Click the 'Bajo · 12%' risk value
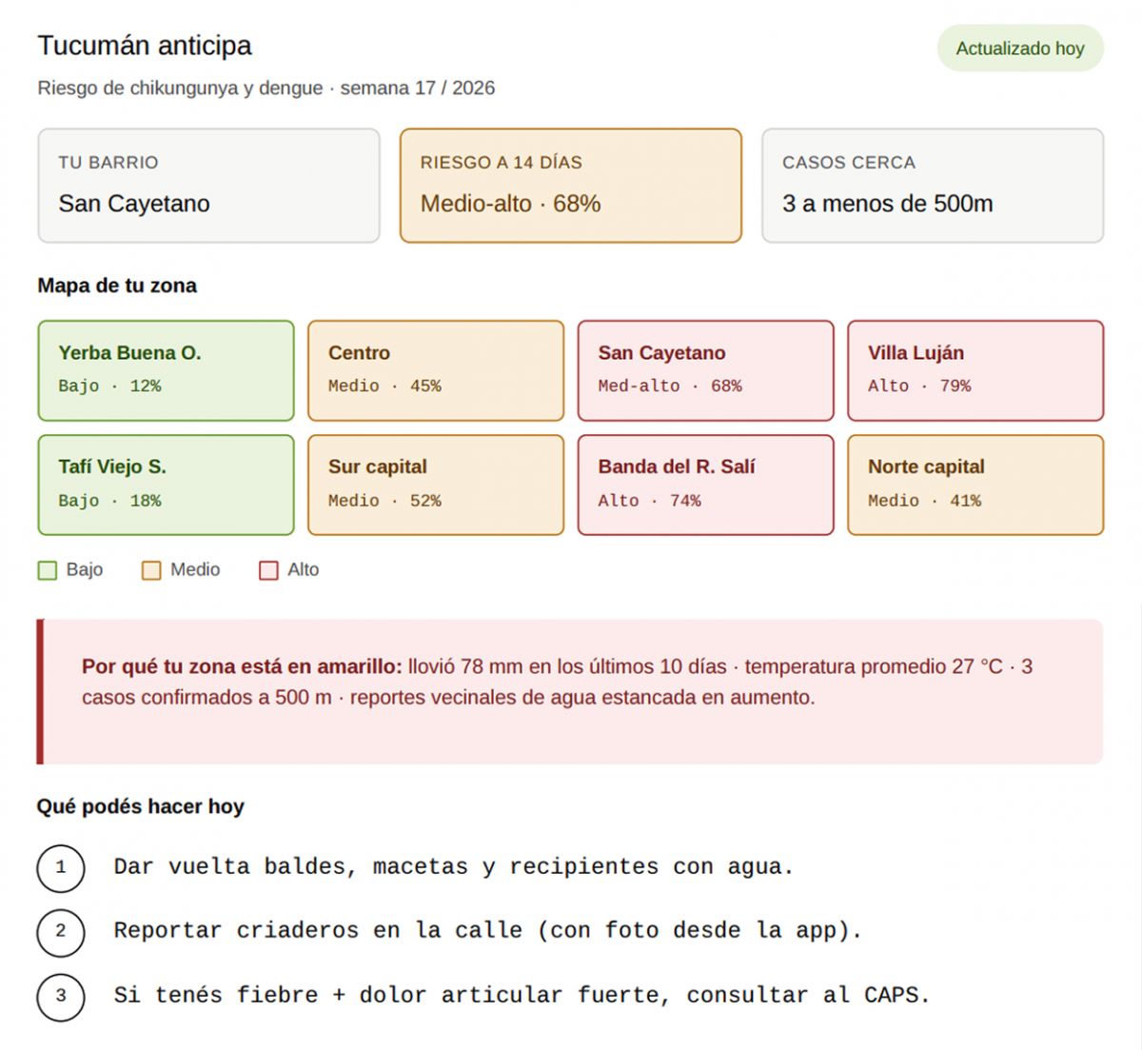The image size is (1142, 1050). [x=109, y=386]
